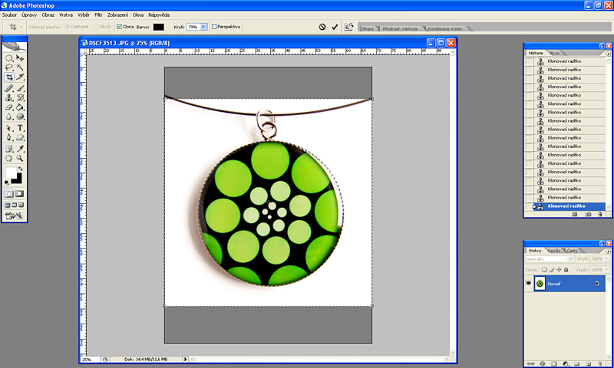Switch to the Akce tab
Image resolution: width=614 pixels, height=368 pixels.
(x=554, y=52)
